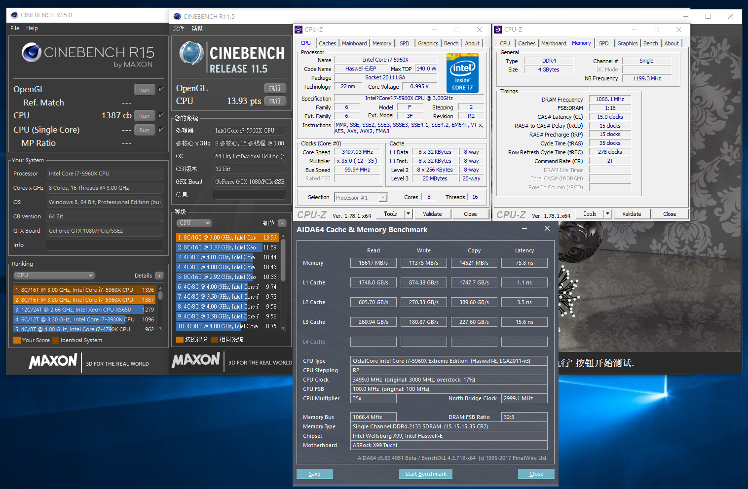Viewport: 748px width, 489px height.
Task: Click the Cinebench Release 11.5 globe logo
Action: (191, 53)
